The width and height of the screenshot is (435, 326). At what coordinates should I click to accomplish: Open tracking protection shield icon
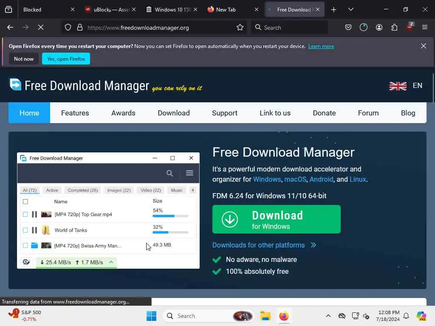point(68,28)
